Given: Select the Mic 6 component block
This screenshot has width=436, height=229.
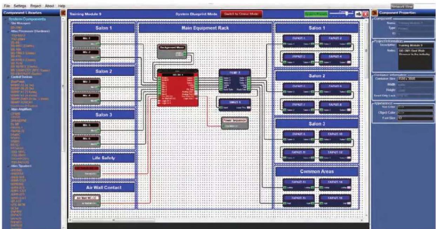Looking at the screenshot, I should (x=86, y=141).
